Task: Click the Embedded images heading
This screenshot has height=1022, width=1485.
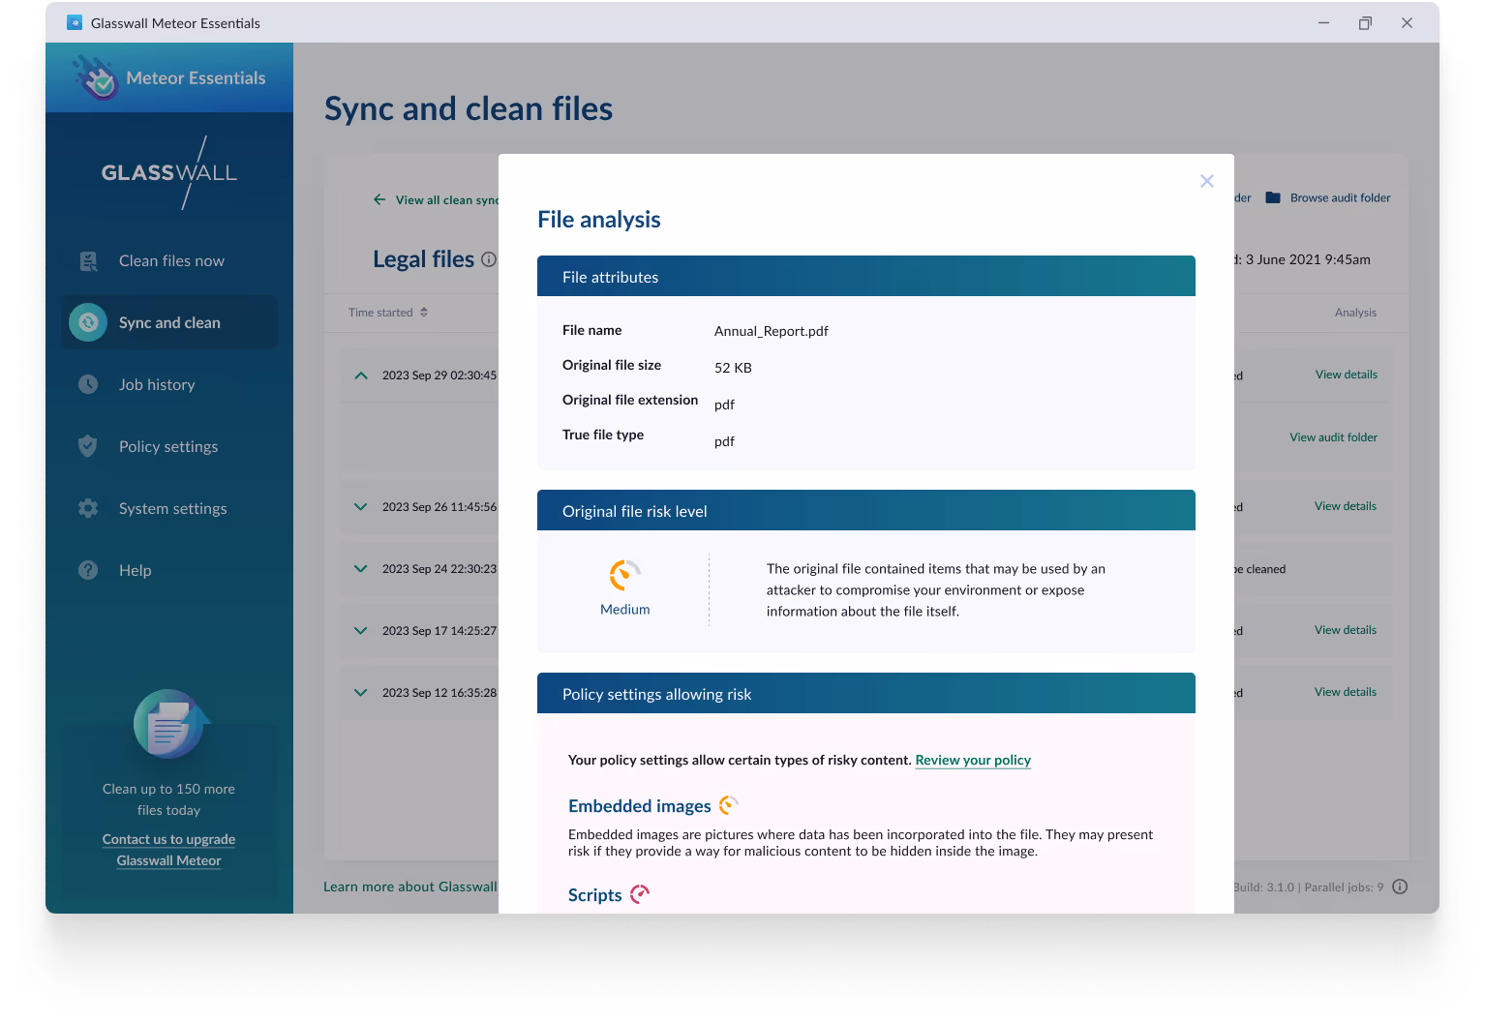Action: point(640,806)
